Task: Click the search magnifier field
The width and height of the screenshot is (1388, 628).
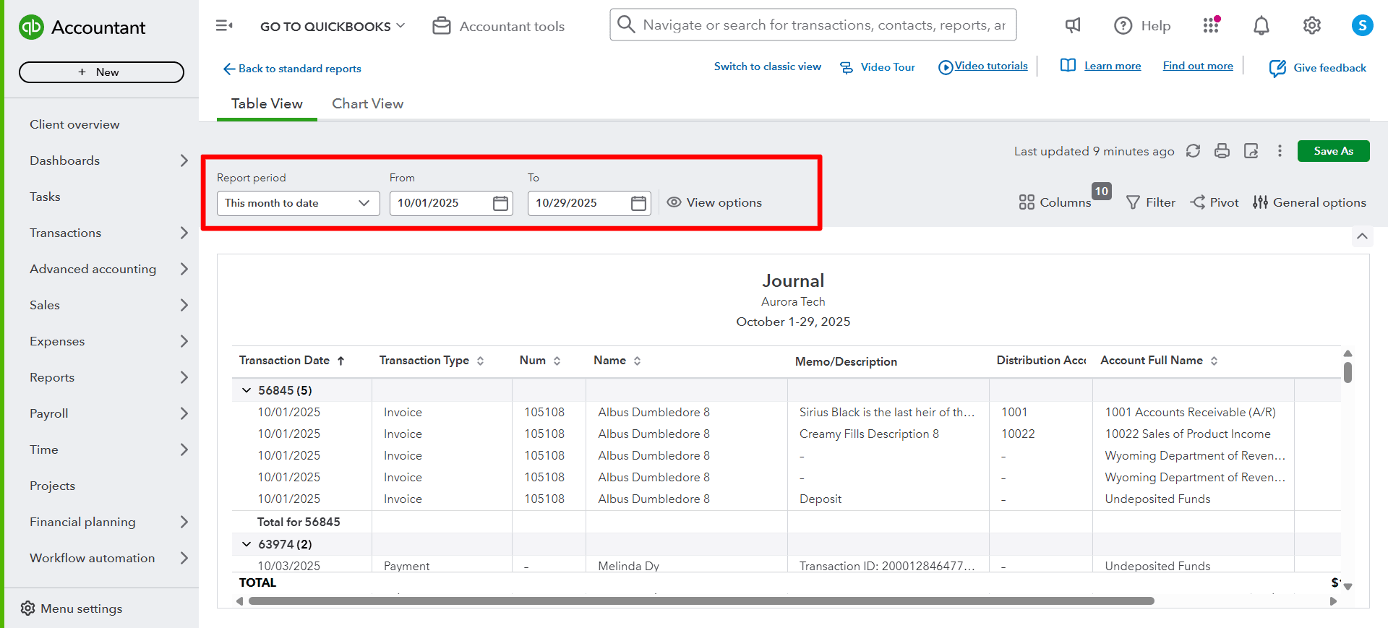Action: [813, 25]
